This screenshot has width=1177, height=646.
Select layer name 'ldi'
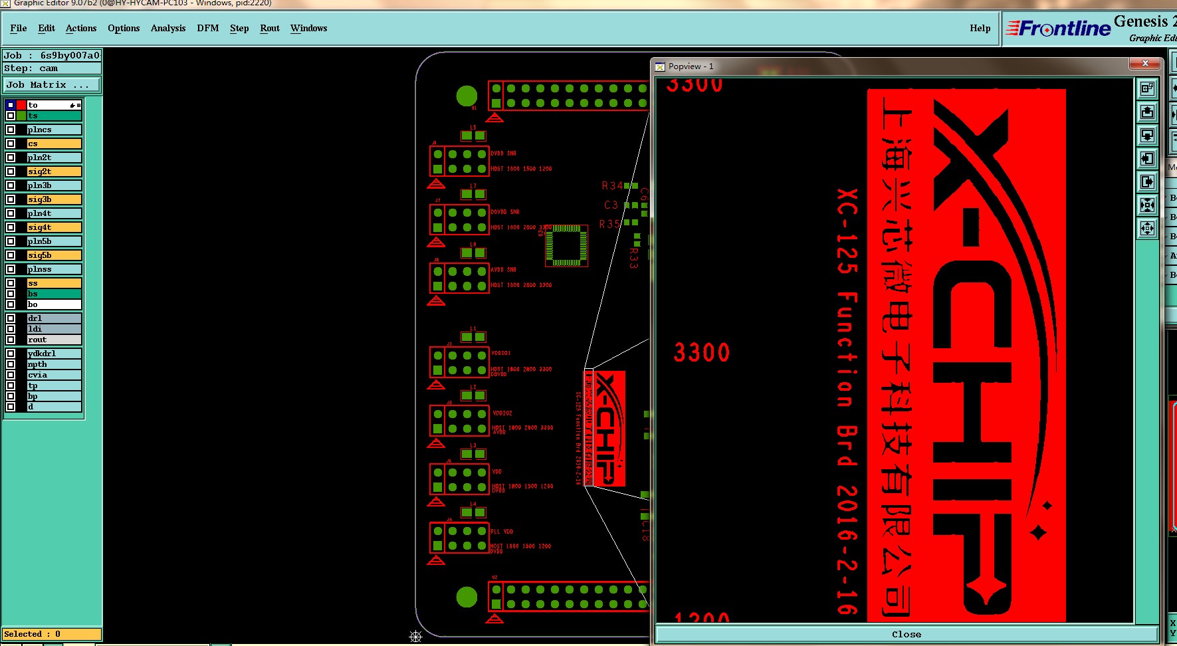pyautogui.click(x=54, y=329)
